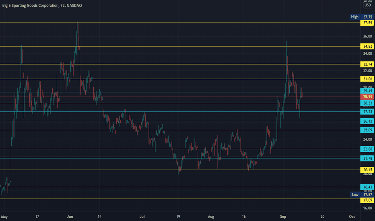375x221 pixels.
Task: Select the 37.59 yellow price label
Action: [x=367, y=23]
